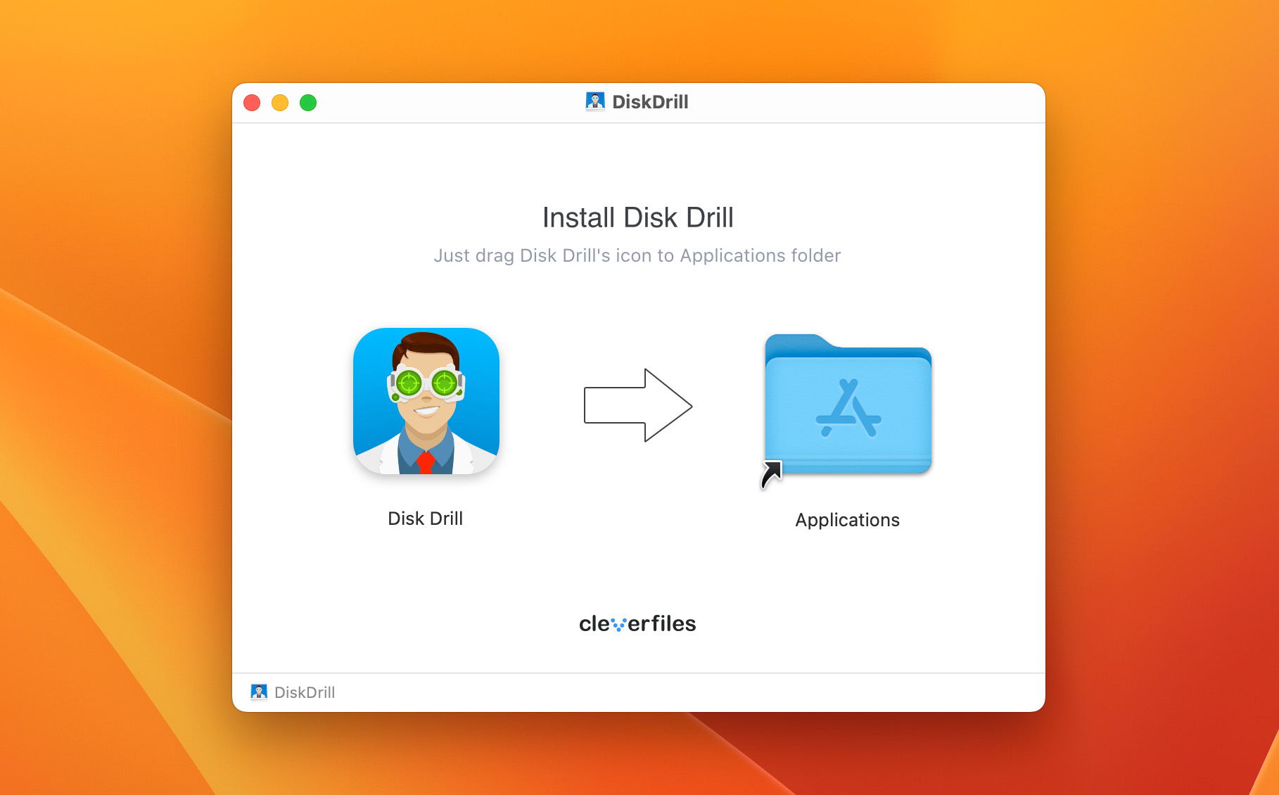Close the DiskDrill installer window
This screenshot has width=1279, height=795.
(252, 103)
